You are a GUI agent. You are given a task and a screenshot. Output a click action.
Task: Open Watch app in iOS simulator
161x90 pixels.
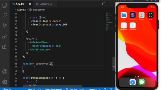click(x=150, y=15)
